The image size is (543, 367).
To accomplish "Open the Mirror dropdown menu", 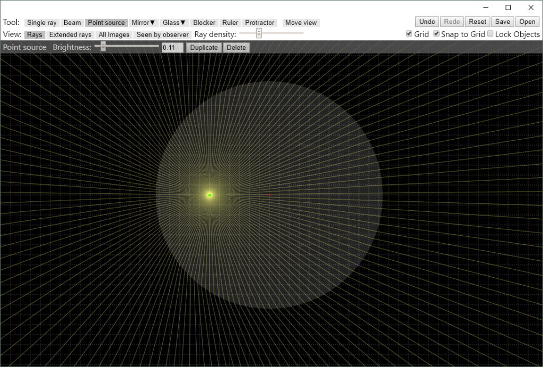I will [x=143, y=23].
